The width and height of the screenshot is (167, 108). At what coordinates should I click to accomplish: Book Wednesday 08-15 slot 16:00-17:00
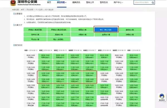(60, 98)
